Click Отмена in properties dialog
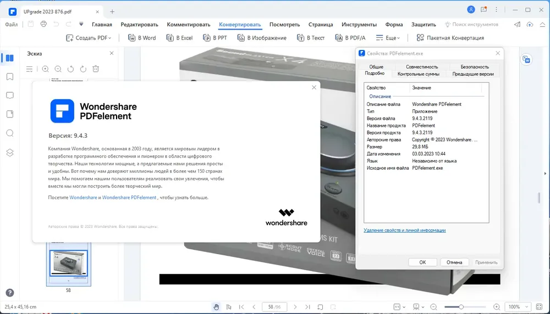This screenshot has width=550, height=314. click(454, 262)
